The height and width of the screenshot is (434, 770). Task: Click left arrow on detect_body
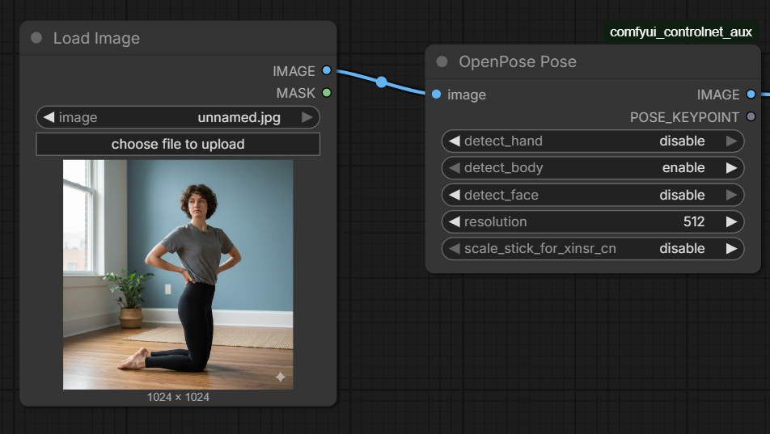click(x=455, y=168)
